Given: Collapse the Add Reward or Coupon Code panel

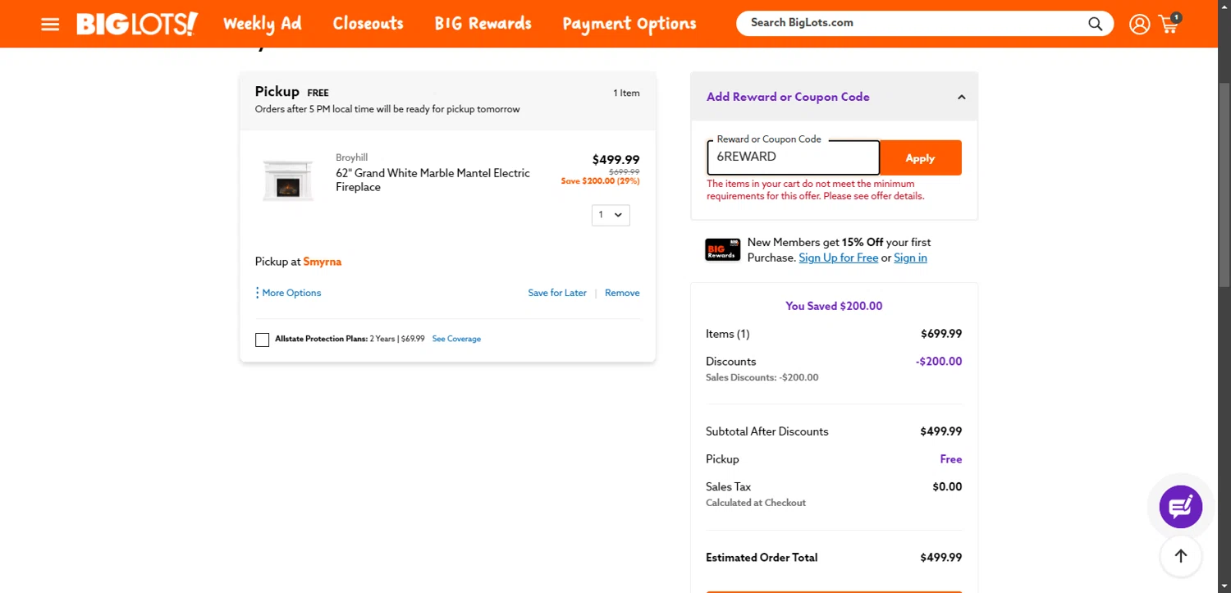Looking at the screenshot, I should click(961, 97).
